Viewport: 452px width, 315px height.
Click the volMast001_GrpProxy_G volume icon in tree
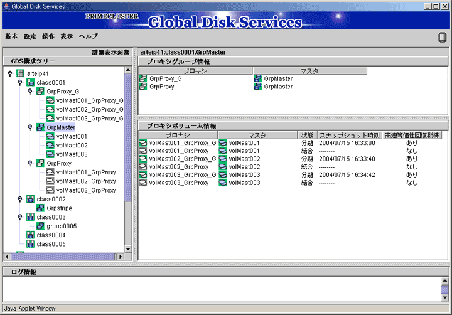(50, 100)
